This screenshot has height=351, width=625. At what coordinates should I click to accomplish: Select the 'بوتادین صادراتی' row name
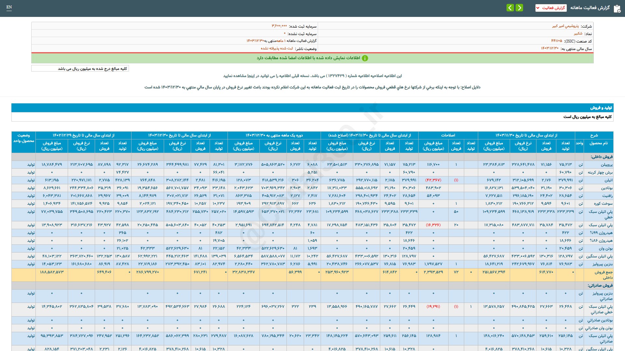600,320
